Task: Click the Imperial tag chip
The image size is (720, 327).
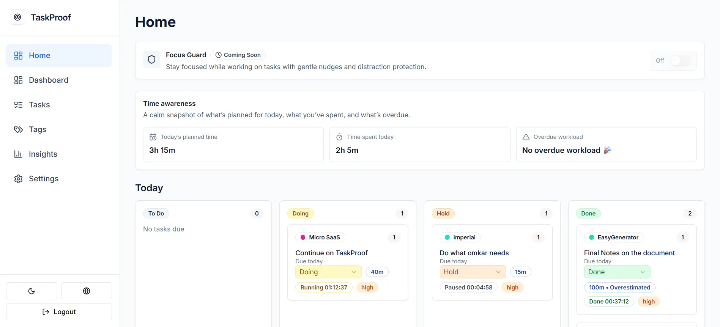Action: pyautogui.click(x=460, y=237)
